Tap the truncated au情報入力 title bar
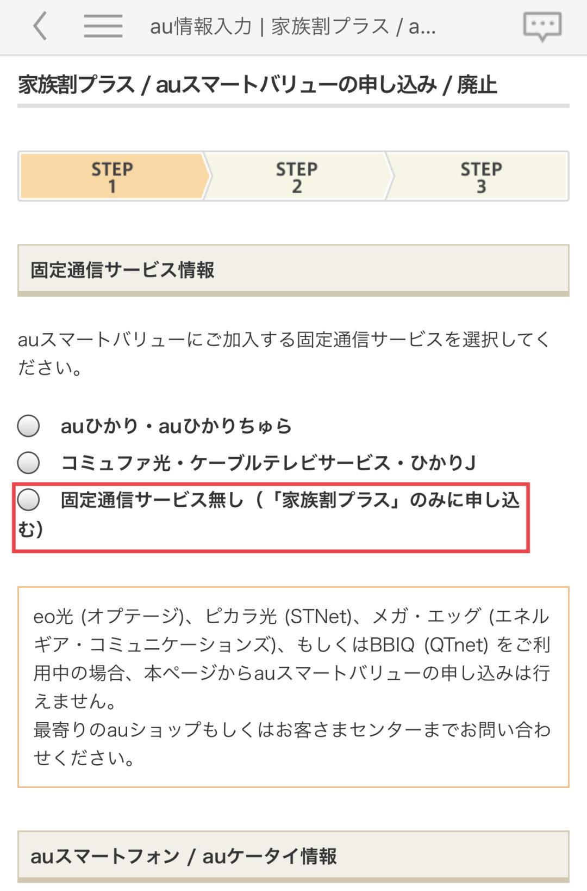This screenshot has height=891, width=587. (293, 26)
